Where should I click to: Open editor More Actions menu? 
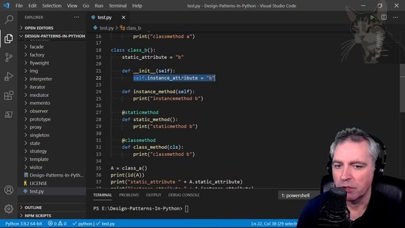tap(396, 17)
